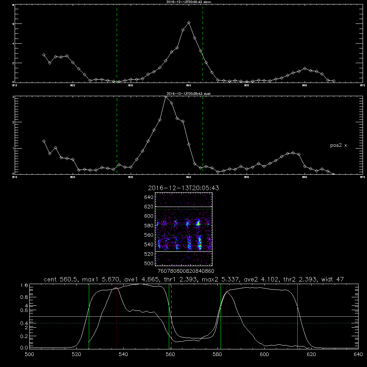
Task: Click the 'pos2 x' label
Action: point(338,145)
